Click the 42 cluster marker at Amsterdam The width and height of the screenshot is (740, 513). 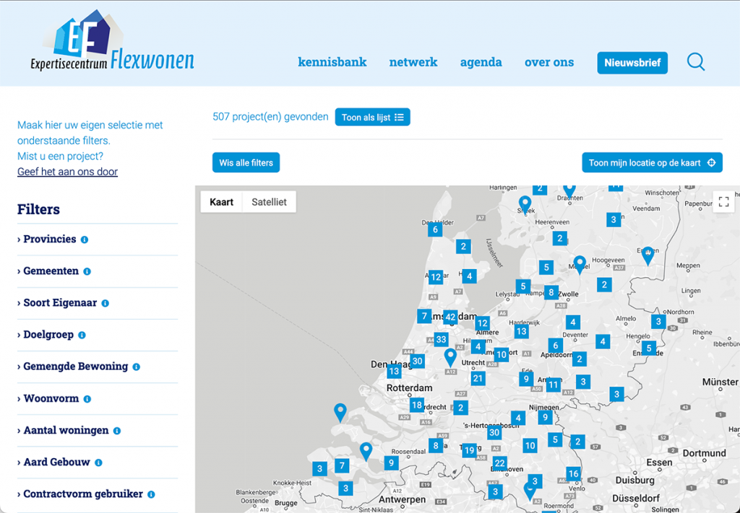450,317
